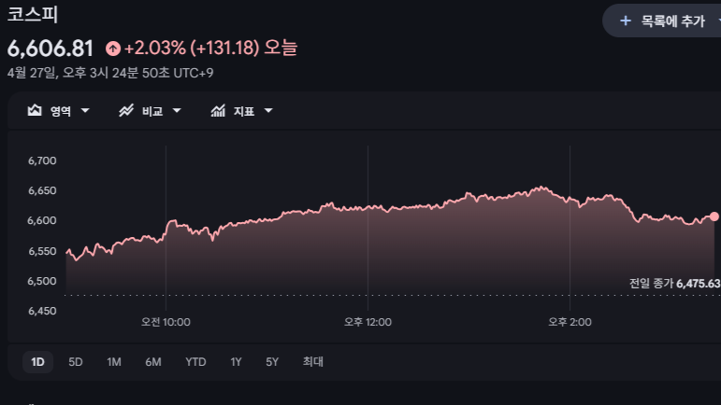Select the 6M time range
721x405 pixels.
tap(153, 362)
